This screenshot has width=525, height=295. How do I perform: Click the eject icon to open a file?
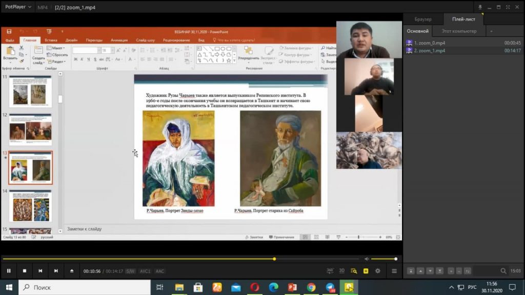point(72,271)
